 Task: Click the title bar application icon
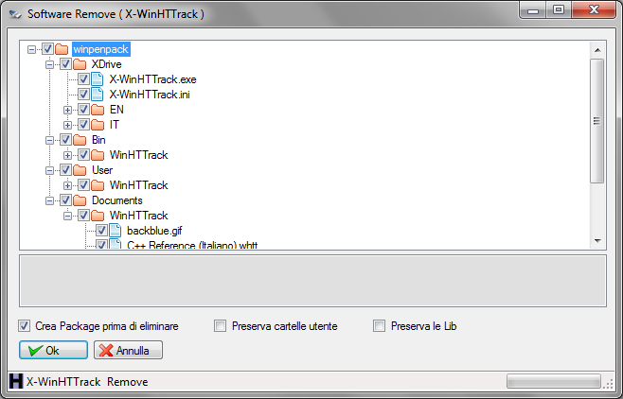point(15,14)
